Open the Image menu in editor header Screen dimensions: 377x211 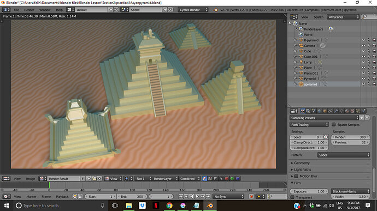pyautogui.click(x=30, y=179)
